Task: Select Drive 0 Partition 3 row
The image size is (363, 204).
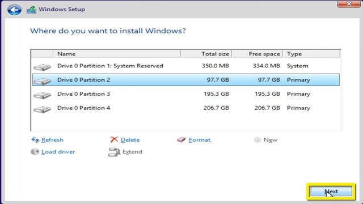Action: coord(186,94)
